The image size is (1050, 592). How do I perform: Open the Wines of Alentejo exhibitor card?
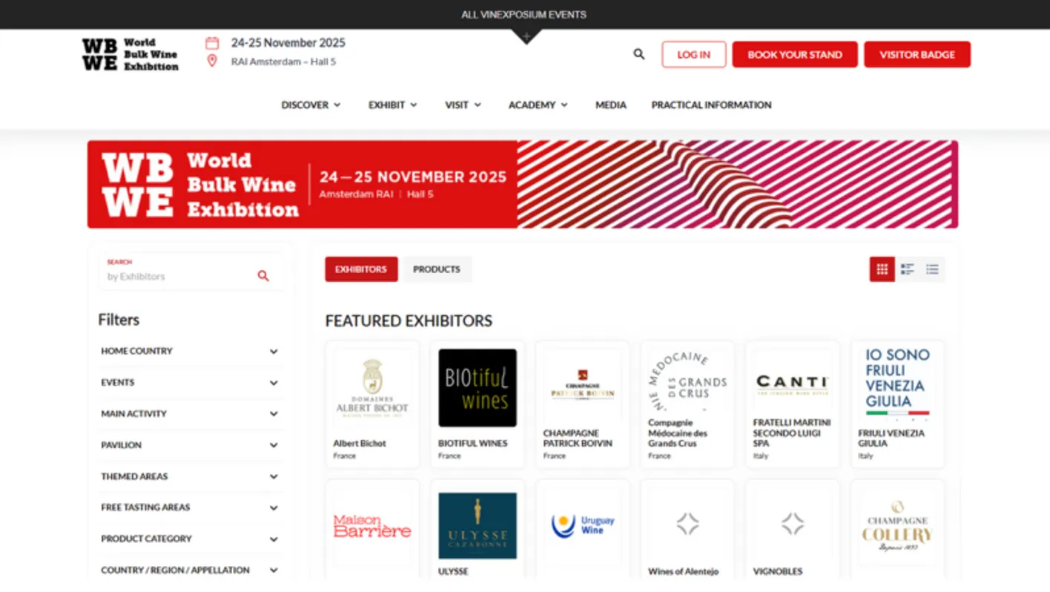click(687, 529)
